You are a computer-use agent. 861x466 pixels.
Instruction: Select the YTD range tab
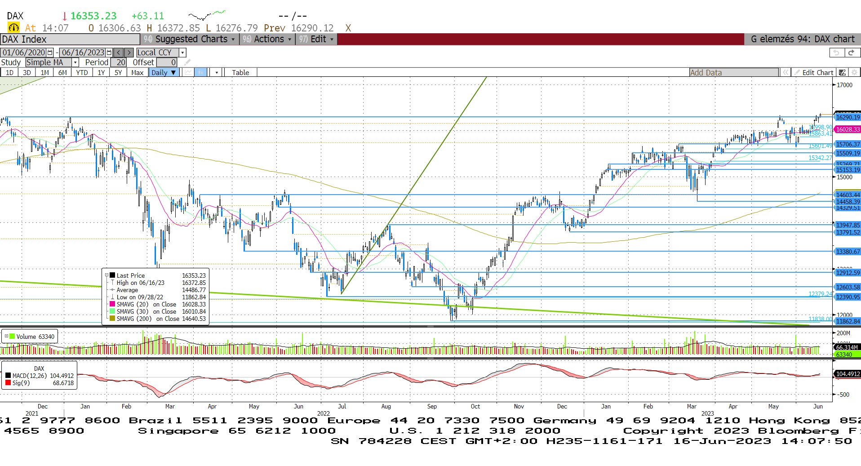(82, 72)
